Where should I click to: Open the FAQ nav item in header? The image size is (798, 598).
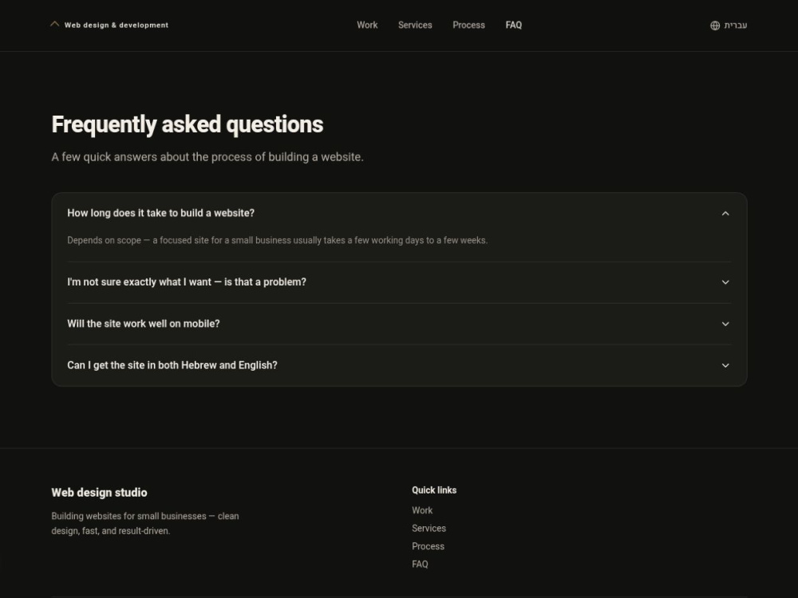pyautogui.click(x=513, y=25)
